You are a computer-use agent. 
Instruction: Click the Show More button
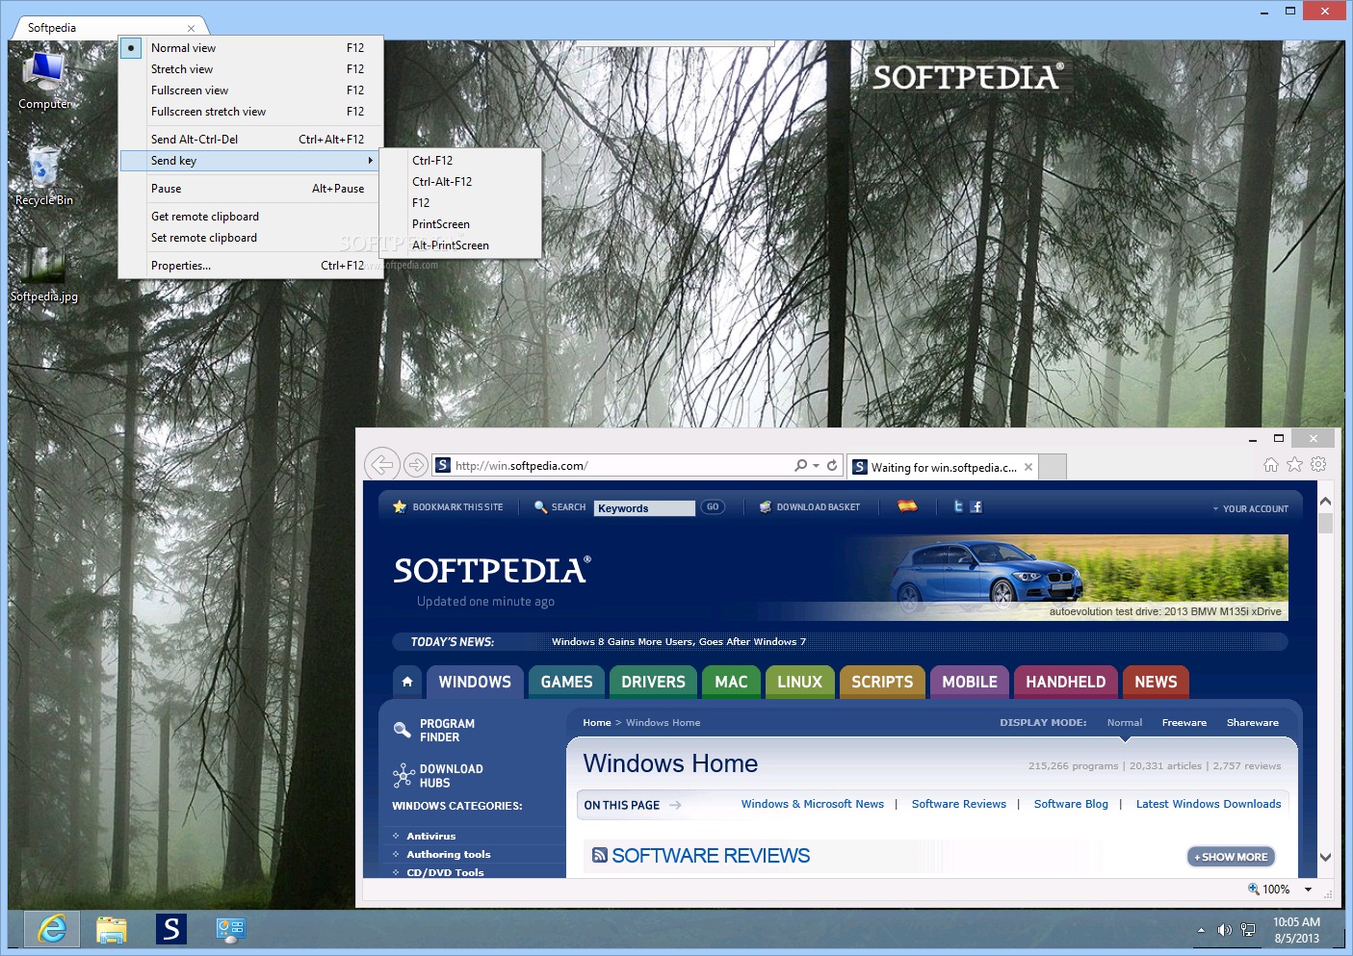1231,857
